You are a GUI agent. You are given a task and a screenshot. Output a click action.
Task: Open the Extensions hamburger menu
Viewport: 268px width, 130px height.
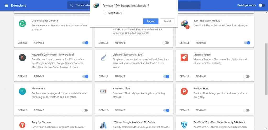[x=7, y=5]
